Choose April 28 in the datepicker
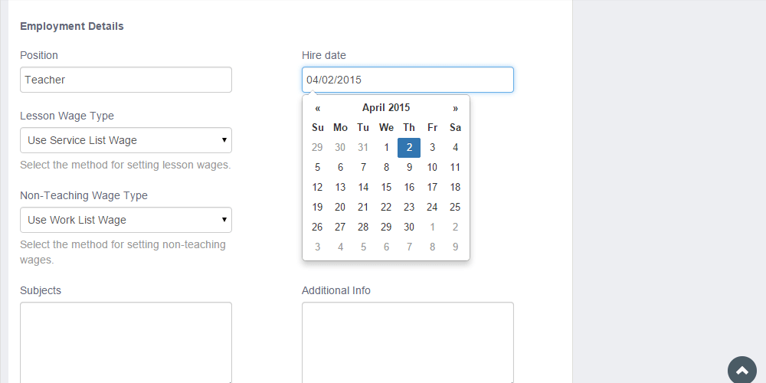 (363, 228)
